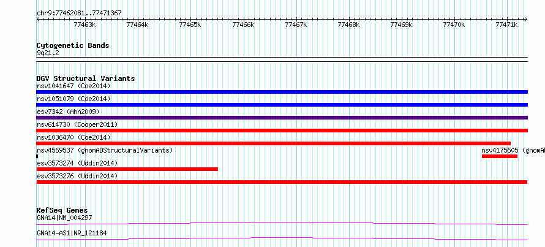
Task: Click the 77468k ruler tick label
Action: point(348,25)
